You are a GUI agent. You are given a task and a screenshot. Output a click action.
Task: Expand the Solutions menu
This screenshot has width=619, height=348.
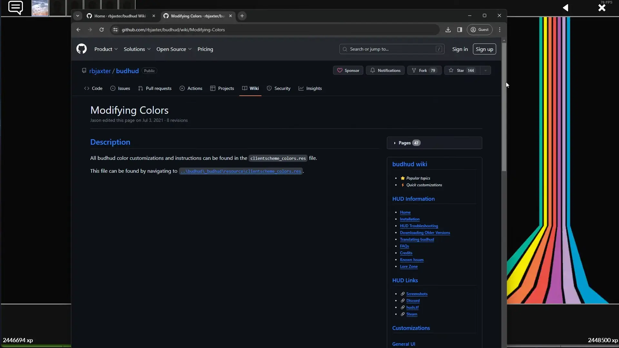(x=137, y=49)
